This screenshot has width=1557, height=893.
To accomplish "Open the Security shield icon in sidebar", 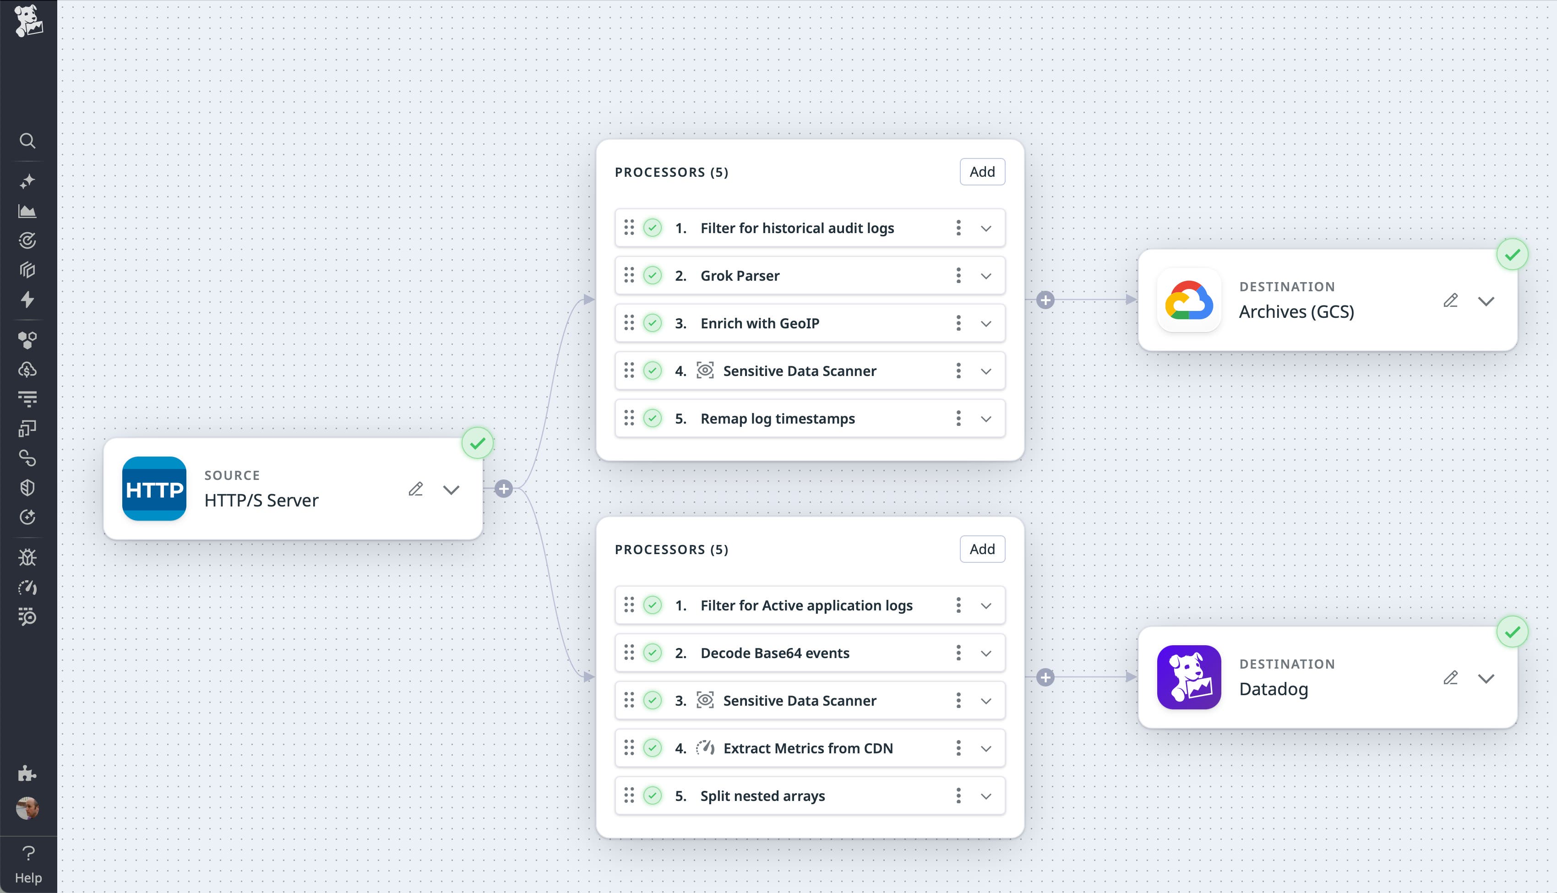I will point(27,487).
